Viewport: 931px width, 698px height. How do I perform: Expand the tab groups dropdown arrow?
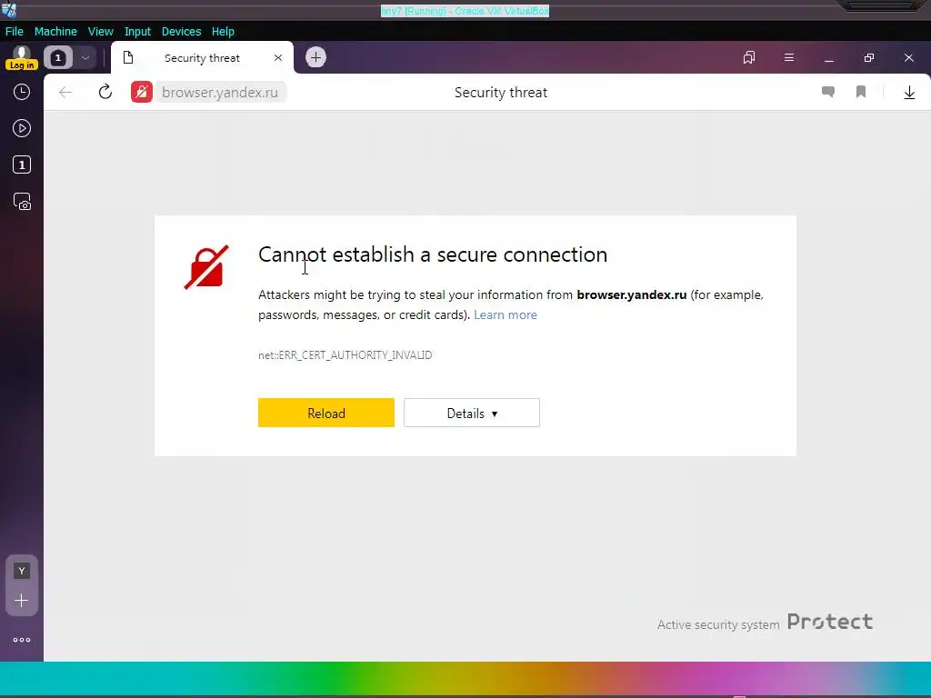(85, 57)
